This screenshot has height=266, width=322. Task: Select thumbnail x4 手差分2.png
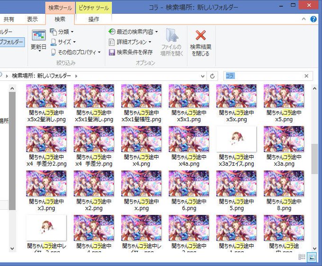(46, 139)
